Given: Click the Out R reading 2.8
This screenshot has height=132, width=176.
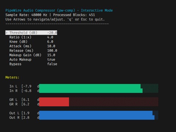Looking at the screenshot, I should (x=26, y=117).
